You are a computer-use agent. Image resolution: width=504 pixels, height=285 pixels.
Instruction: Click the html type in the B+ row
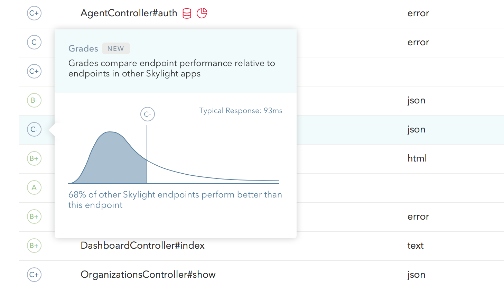[417, 158]
